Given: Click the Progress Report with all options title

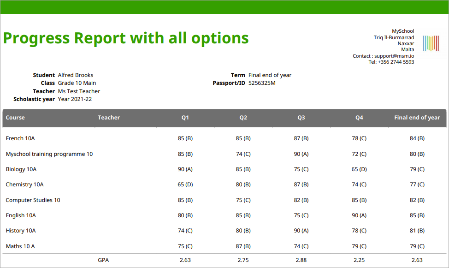Looking at the screenshot, I should point(126,38).
